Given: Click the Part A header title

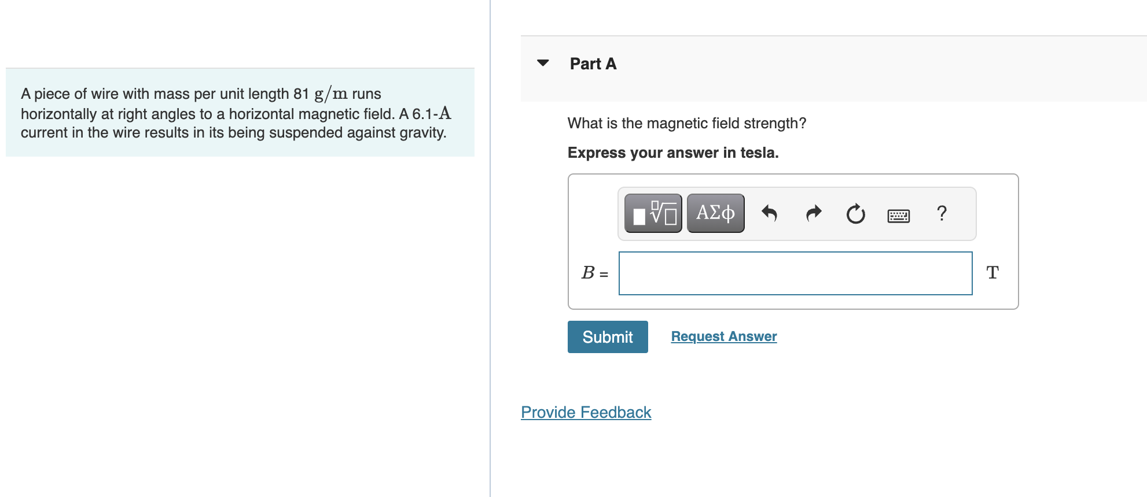Looking at the screenshot, I should [593, 64].
